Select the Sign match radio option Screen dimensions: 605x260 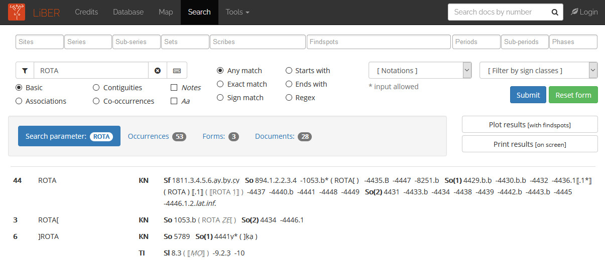[x=220, y=98]
